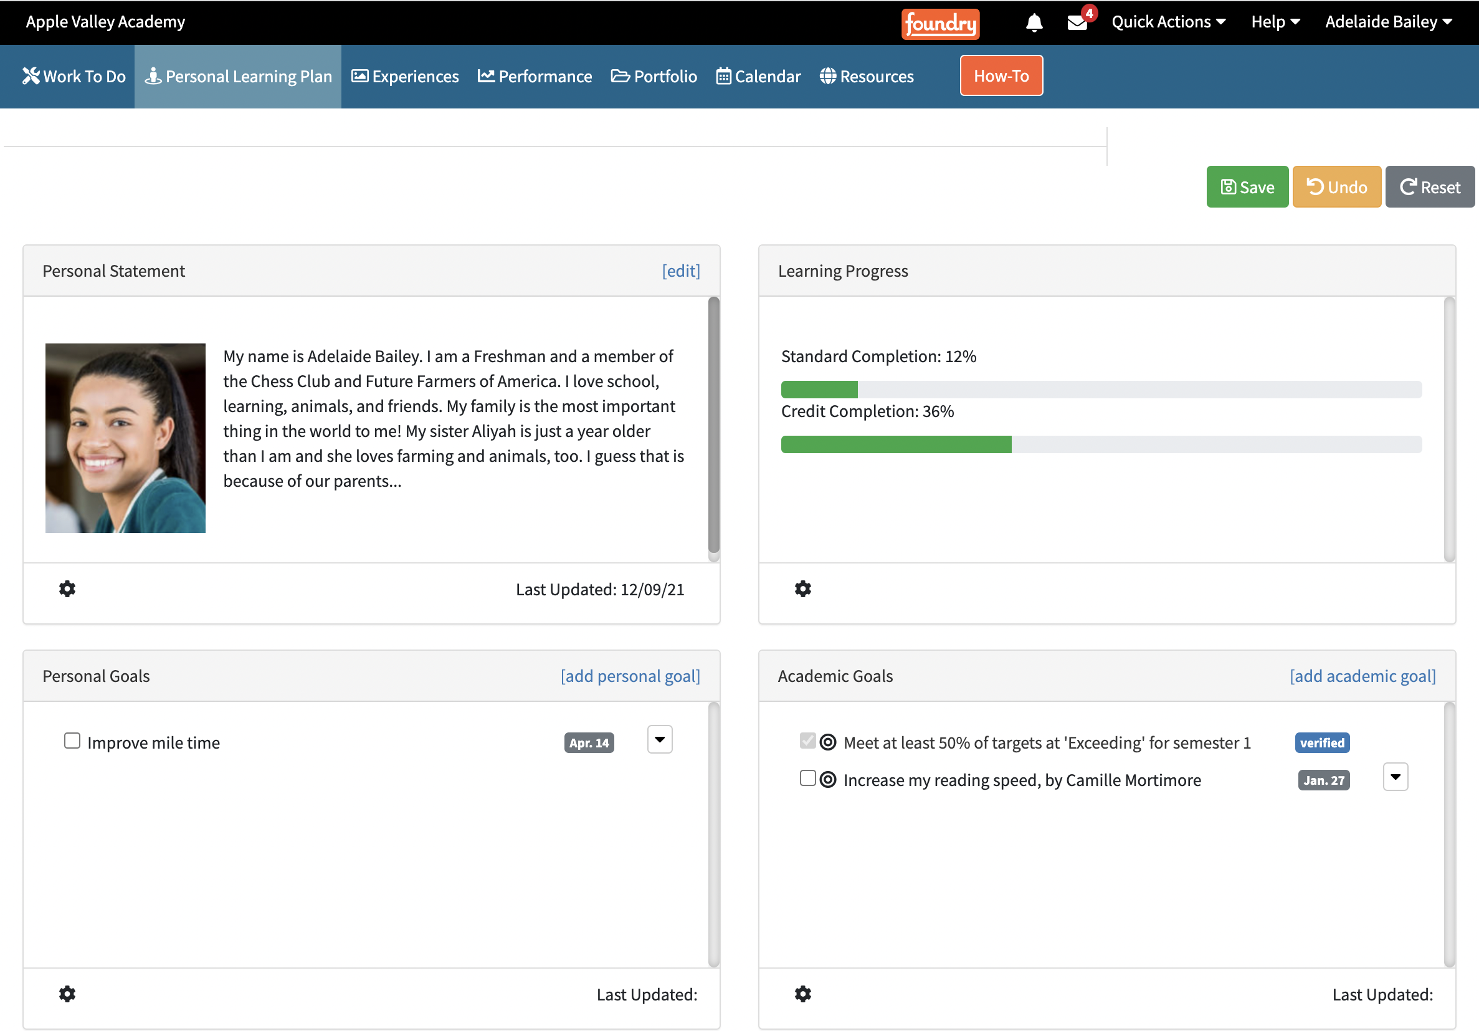Open the messages envelope icon
Image resolution: width=1479 pixels, height=1031 pixels.
(x=1077, y=22)
